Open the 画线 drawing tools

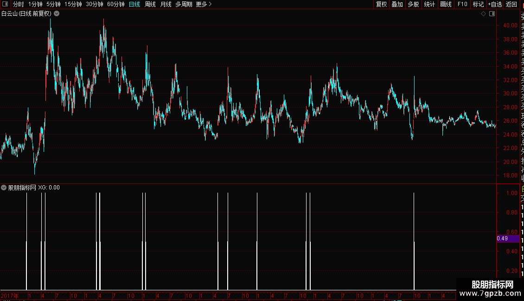point(446,4)
